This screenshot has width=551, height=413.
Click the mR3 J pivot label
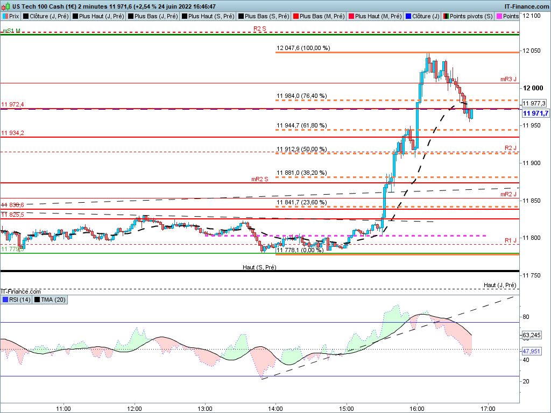coord(508,80)
